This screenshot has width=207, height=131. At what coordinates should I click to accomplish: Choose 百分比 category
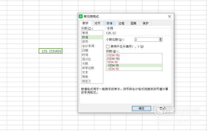coord(92,59)
